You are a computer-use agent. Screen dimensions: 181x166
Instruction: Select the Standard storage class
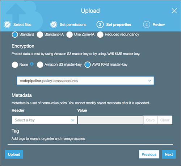click(15, 35)
